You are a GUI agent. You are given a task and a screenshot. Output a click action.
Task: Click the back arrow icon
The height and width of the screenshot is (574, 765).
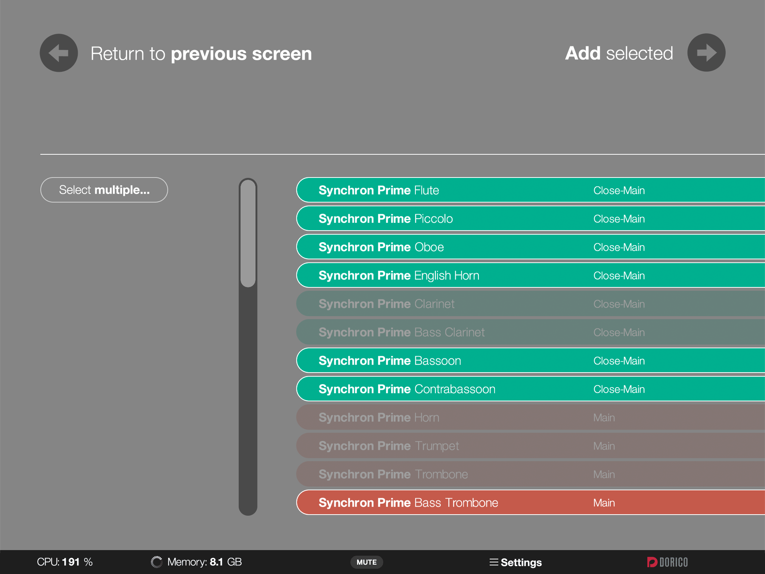[59, 53]
